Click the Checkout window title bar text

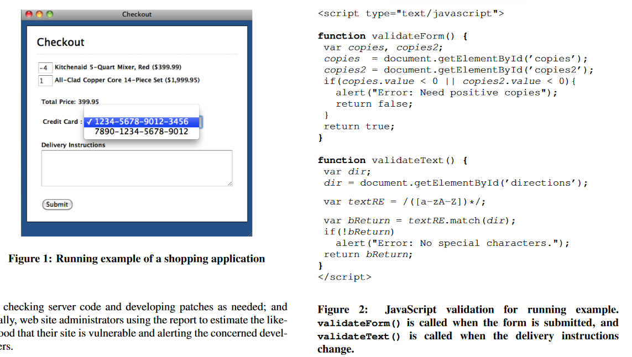pos(137,14)
